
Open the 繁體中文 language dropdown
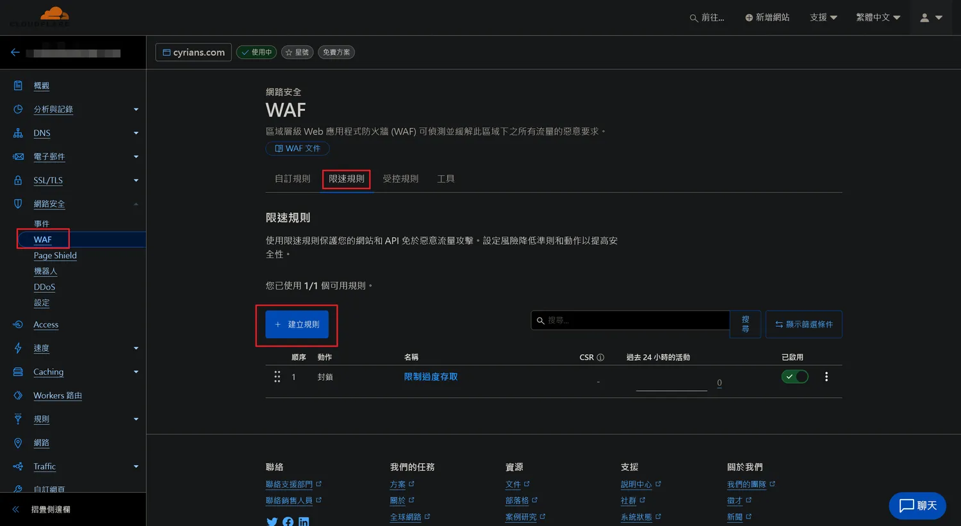coord(878,17)
